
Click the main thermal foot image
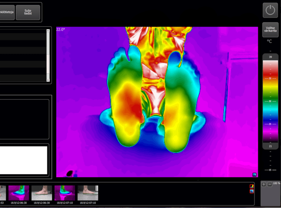(157, 102)
